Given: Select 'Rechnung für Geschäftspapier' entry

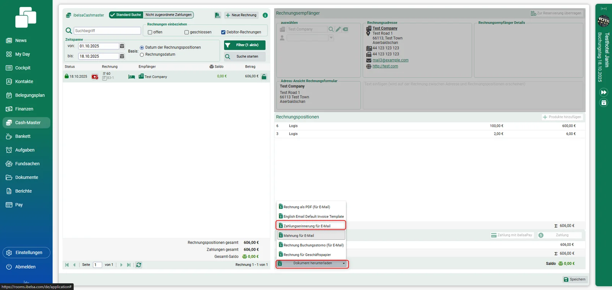Looking at the screenshot, I should click(x=311, y=254).
